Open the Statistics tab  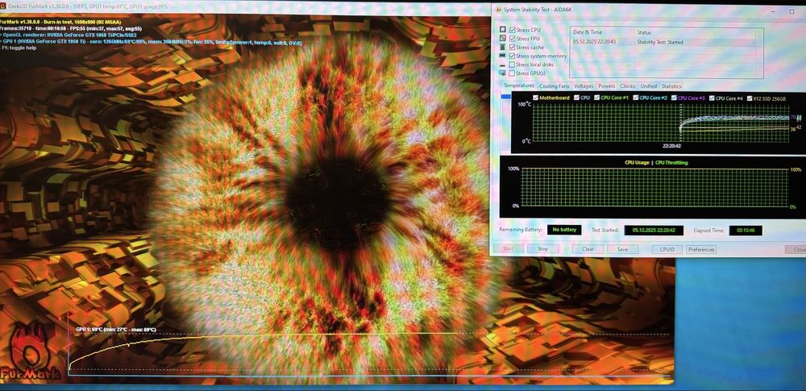pos(671,86)
